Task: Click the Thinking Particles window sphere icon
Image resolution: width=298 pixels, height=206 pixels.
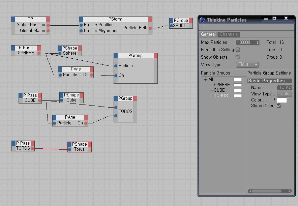Action: click(x=202, y=20)
